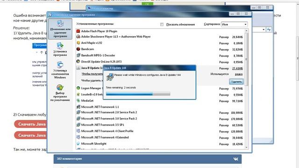Click .NET Framework 3.5 SP1 icon
The image size is (299, 168).
click(78, 125)
